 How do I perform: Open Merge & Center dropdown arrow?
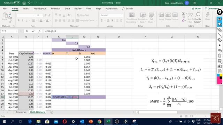click(x=96, y=20)
